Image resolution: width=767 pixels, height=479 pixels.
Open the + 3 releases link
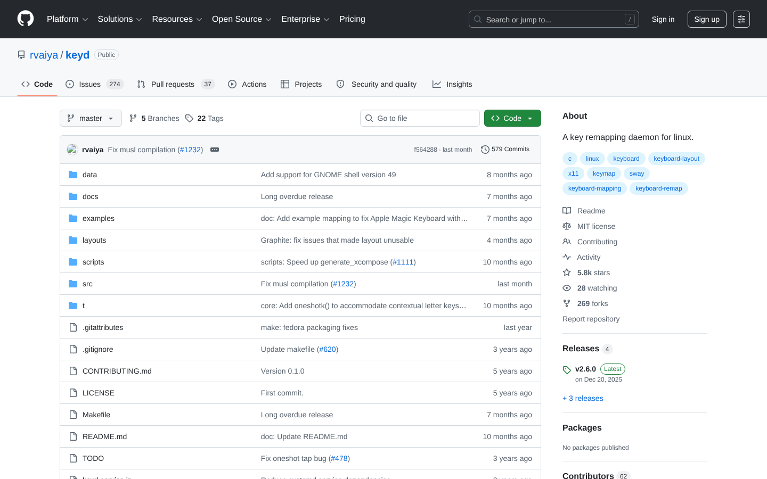tap(583, 398)
